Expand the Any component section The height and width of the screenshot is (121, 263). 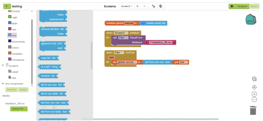point(3,83)
